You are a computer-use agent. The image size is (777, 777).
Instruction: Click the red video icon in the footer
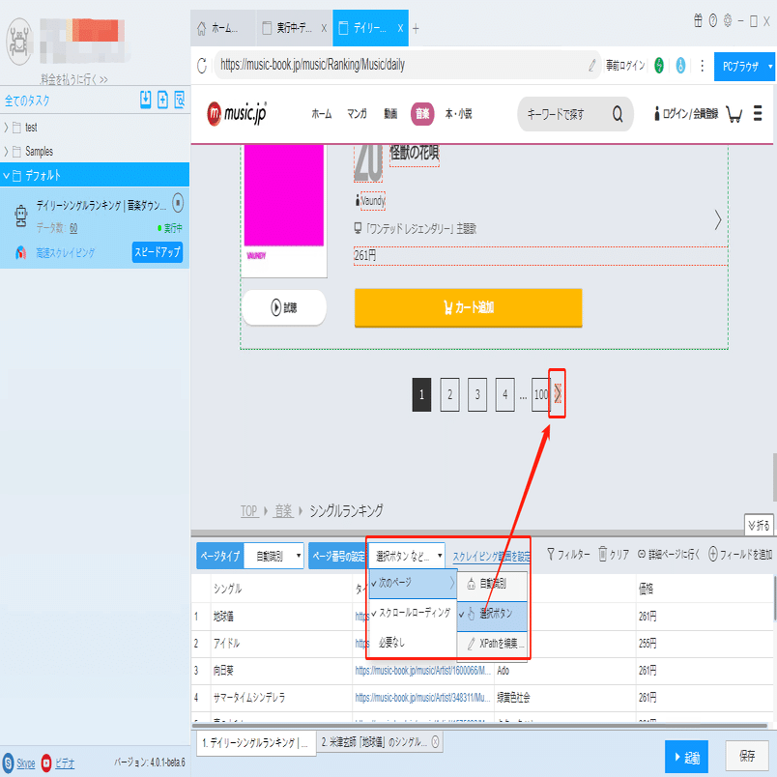pyautogui.click(x=46, y=763)
